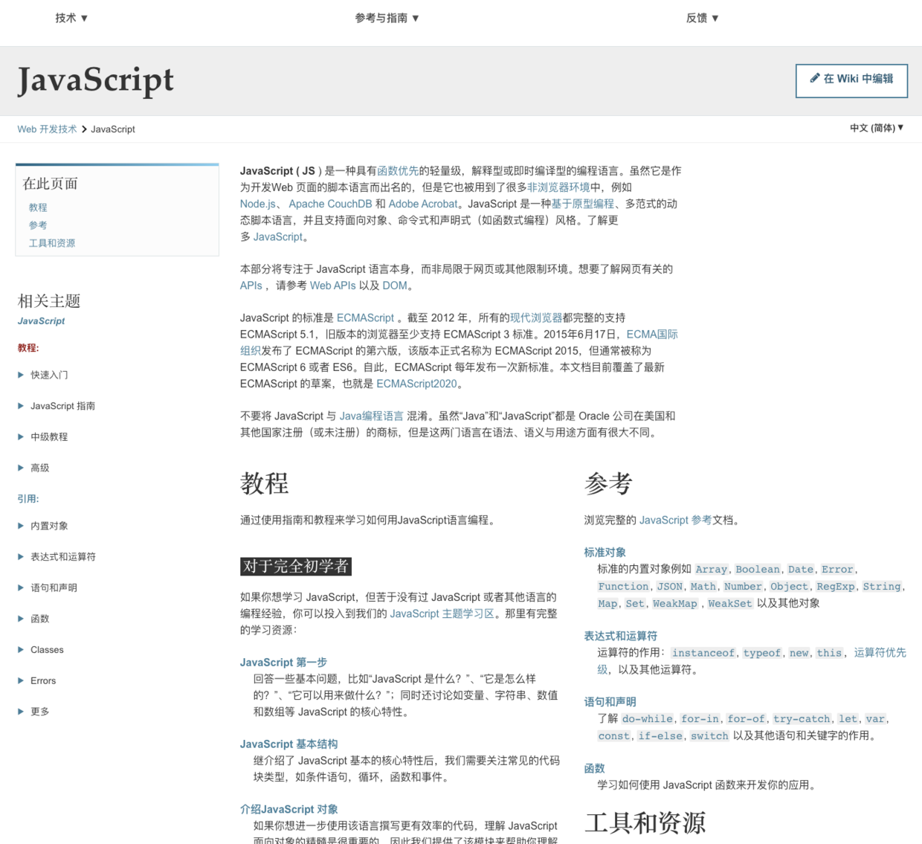Expand the Classes sidebar section
922x844 pixels.
point(47,649)
